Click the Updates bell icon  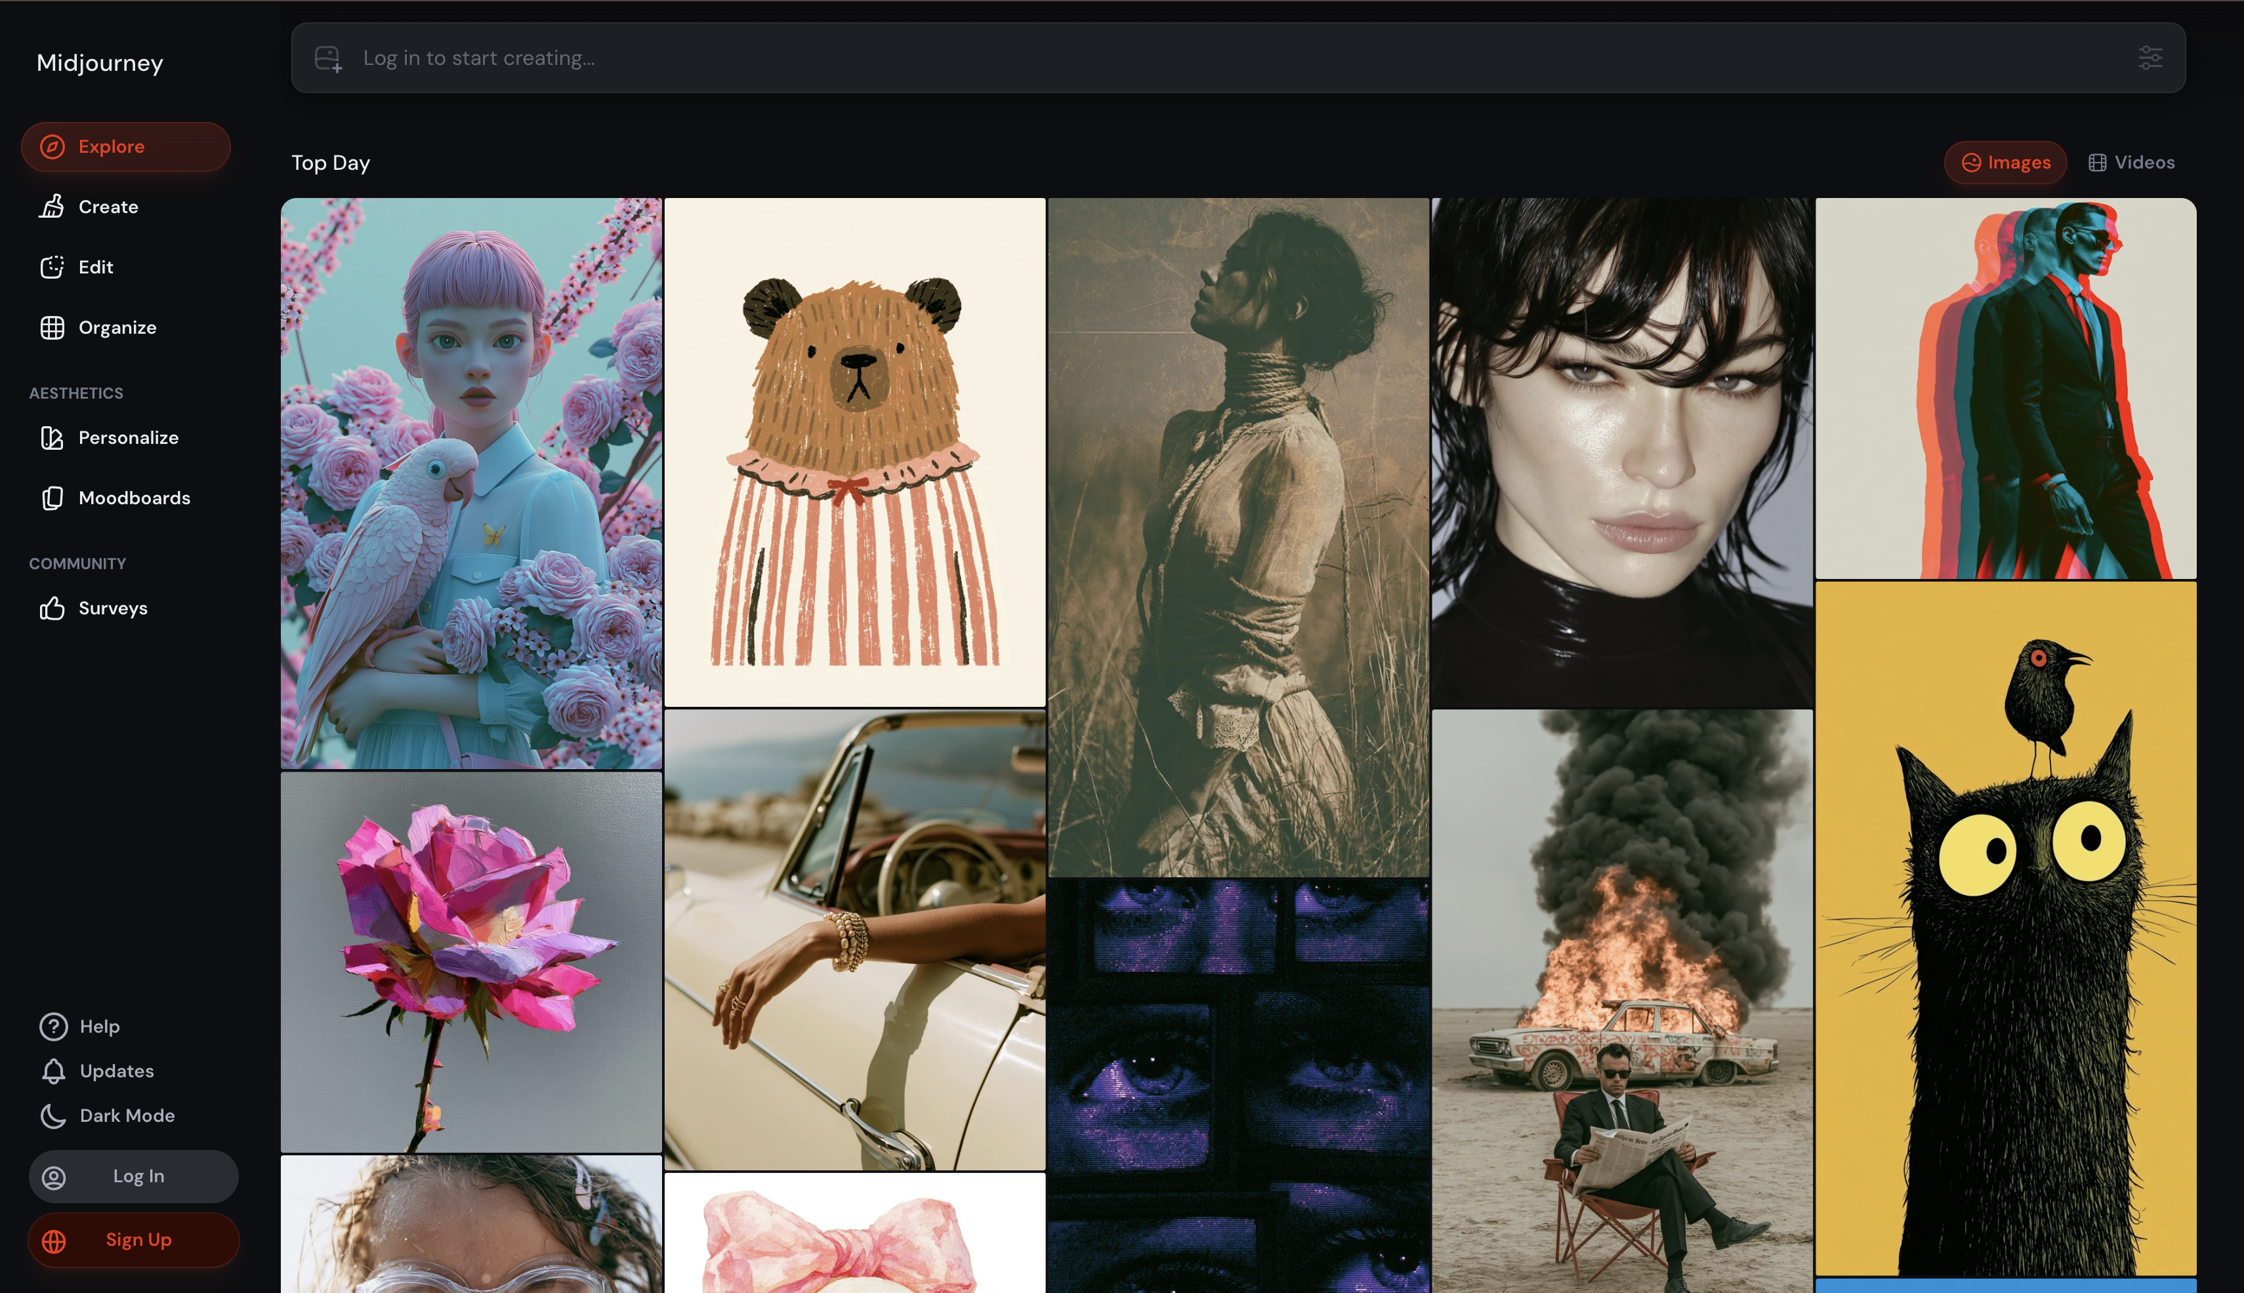click(x=53, y=1071)
